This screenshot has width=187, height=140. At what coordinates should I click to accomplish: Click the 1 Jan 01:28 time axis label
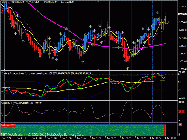(51, 138)
